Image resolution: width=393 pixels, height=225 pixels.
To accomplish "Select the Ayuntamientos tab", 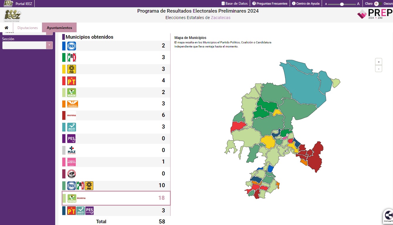I will tap(59, 28).
